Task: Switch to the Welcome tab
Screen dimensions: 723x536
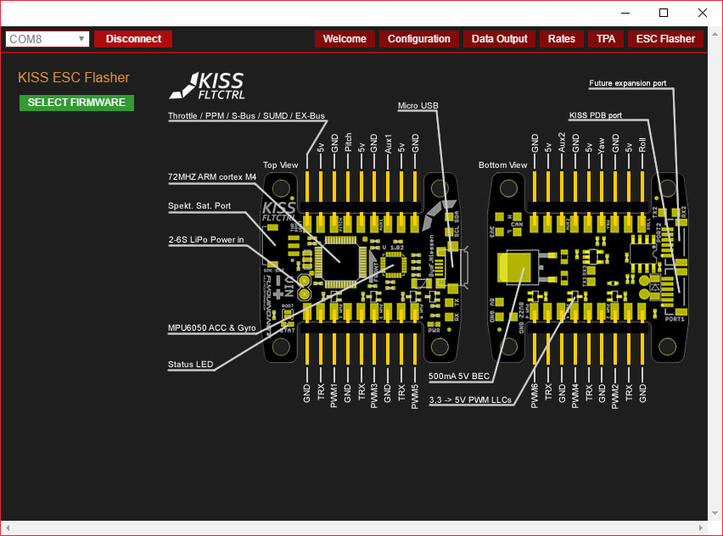Action: pos(345,39)
